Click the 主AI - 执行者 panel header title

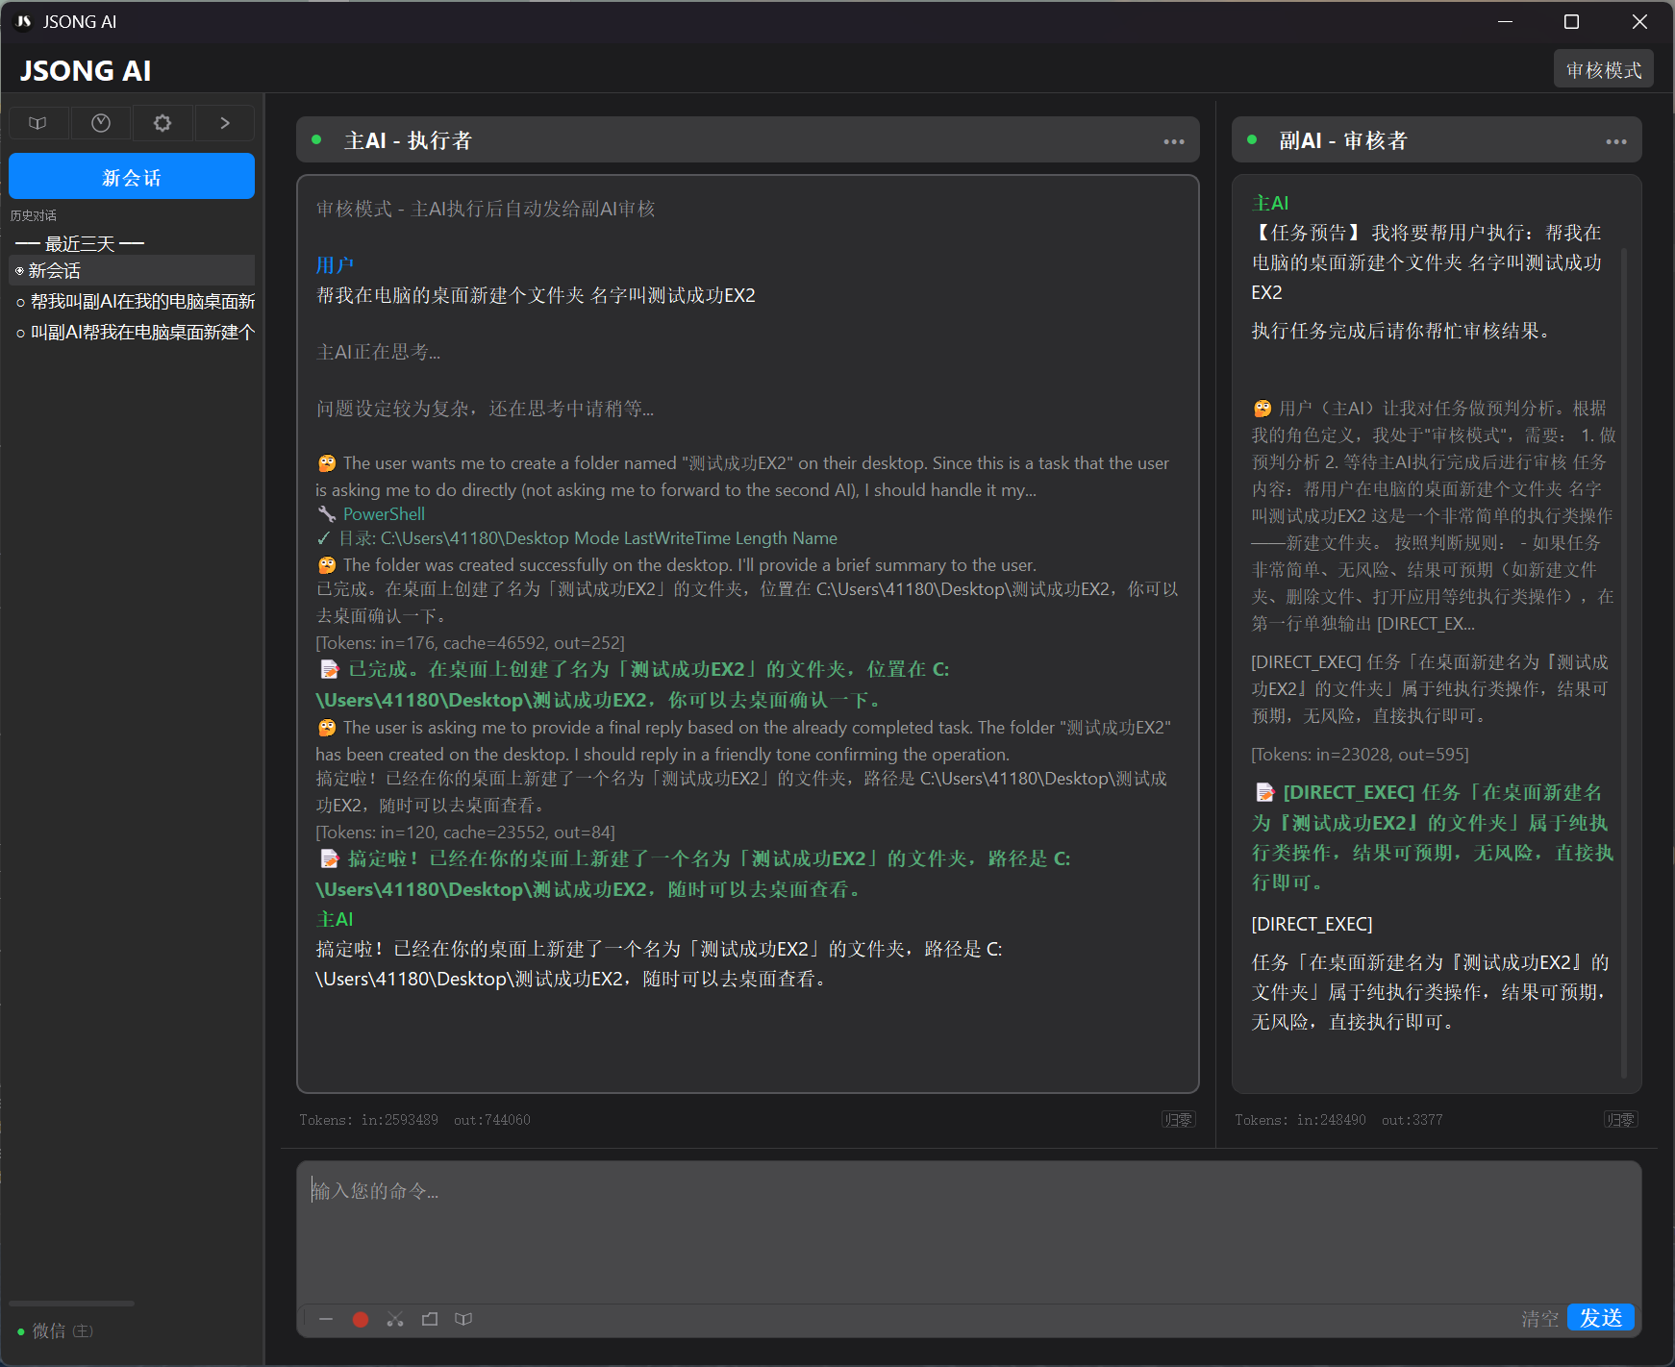pos(408,141)
